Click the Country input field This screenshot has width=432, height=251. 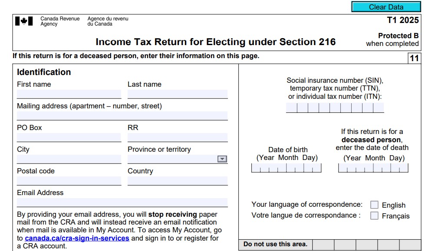(x=178, y=180)
